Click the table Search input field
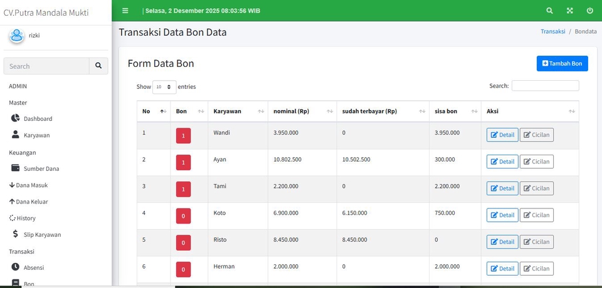The width and height of the screenshot is (602, 288). click(x=545, y=86)
